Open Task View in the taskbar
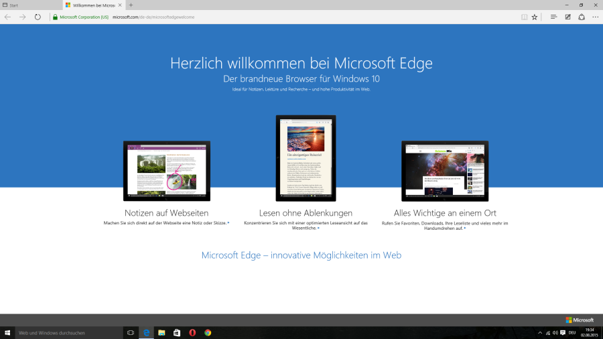 pos(131,333)
